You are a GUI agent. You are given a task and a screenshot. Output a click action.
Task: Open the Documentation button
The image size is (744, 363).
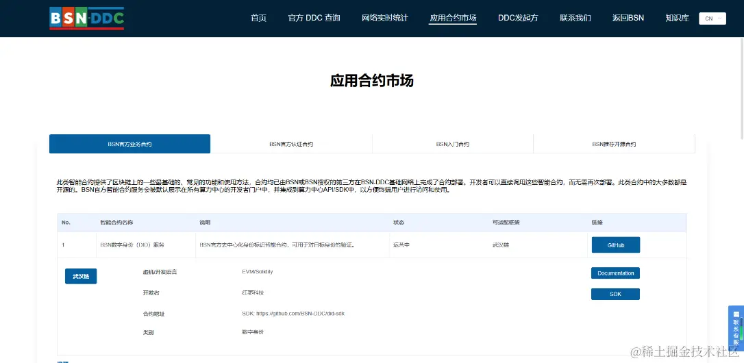coord(615,273)
